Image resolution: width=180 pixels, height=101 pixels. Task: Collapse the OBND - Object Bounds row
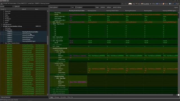(51, 24)
